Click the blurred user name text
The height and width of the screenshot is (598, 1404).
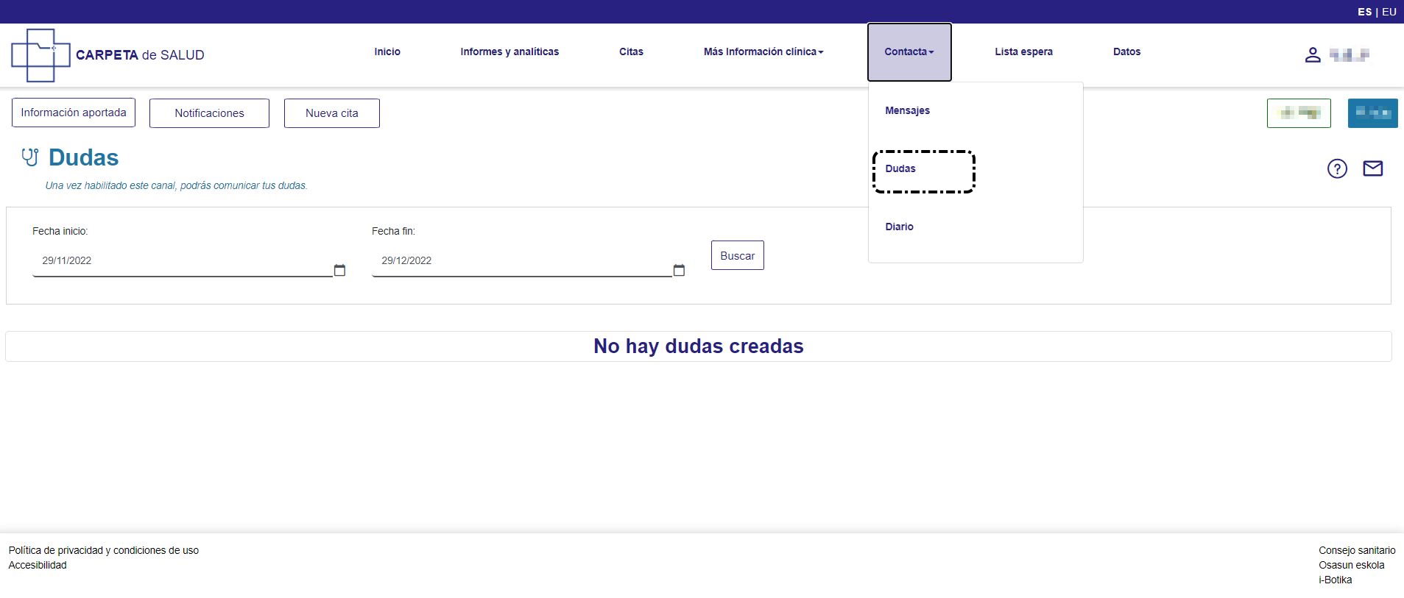1350,54
